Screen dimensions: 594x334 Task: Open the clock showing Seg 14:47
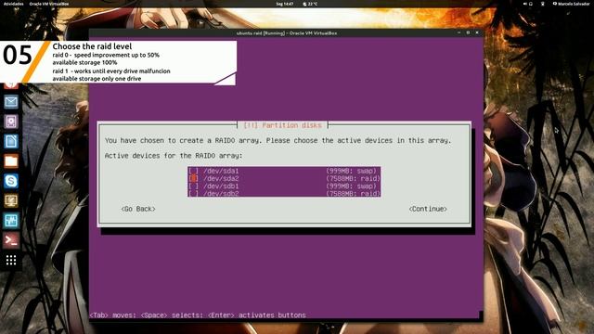pos(285,4)
